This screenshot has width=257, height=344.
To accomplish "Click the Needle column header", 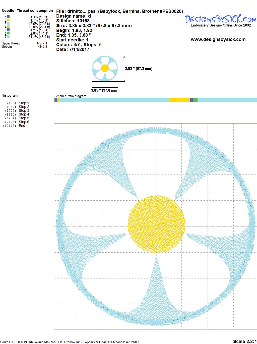I will 8,11.
